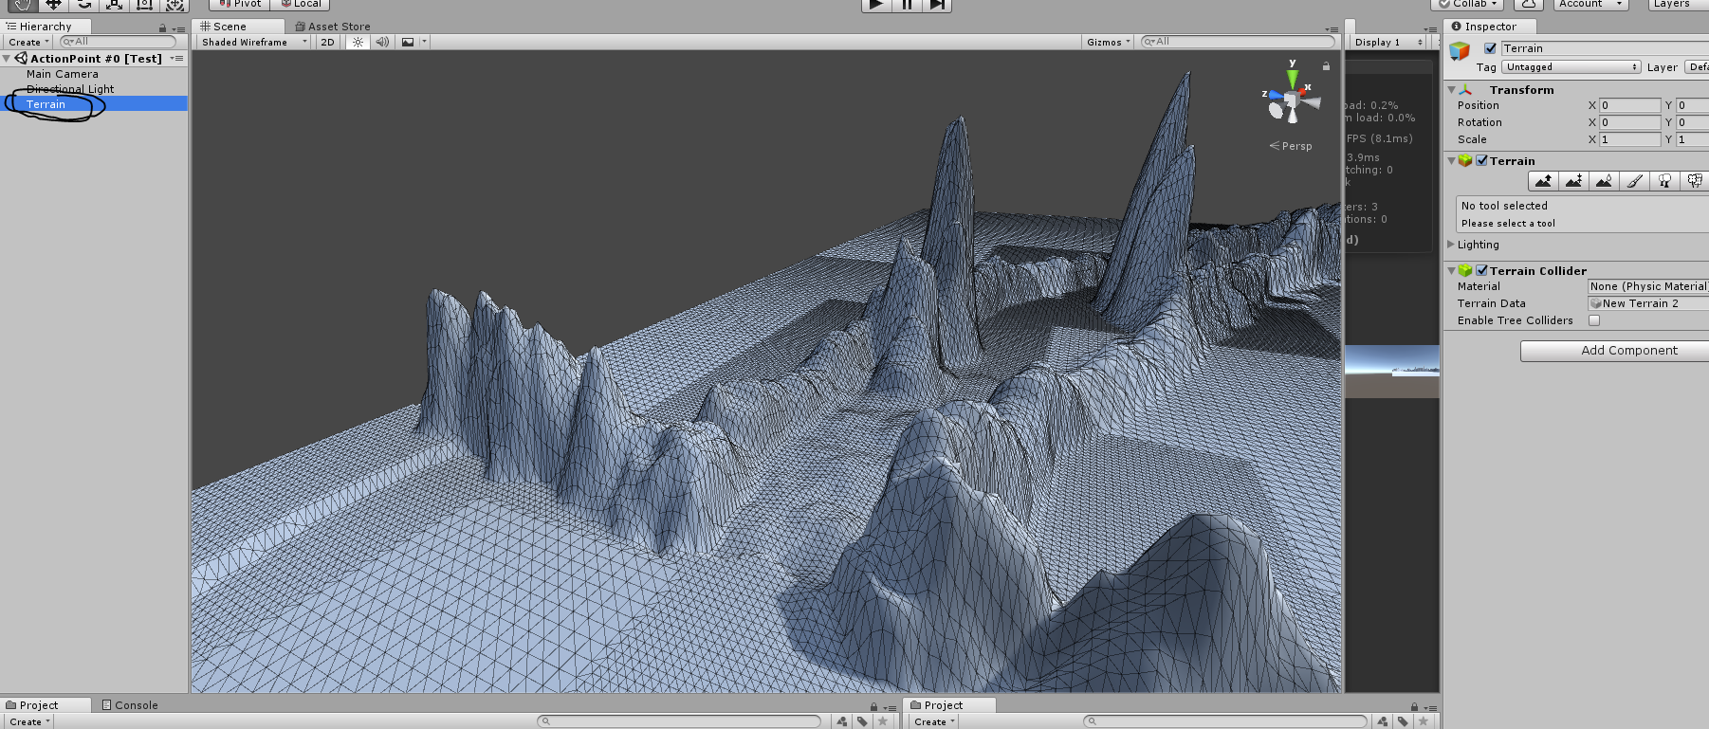The width and height of the screenshot is (1709, 729).
Task: Toggle the Local handle rotation button
Action: [x=300, y=5]
